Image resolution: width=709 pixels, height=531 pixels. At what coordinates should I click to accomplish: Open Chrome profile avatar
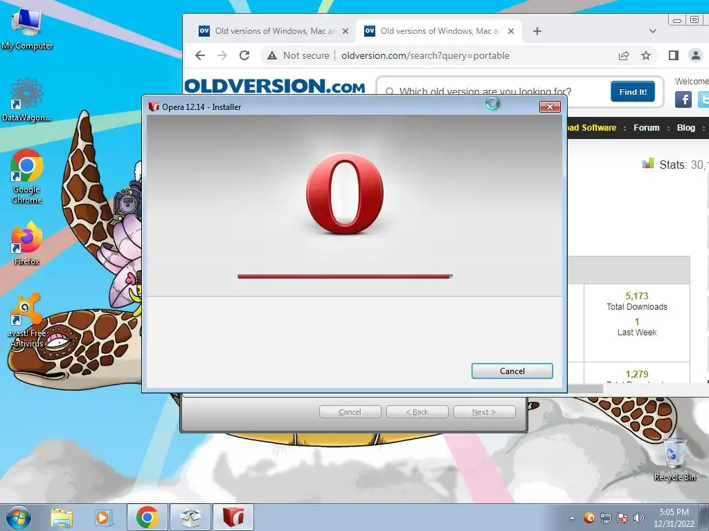tap(696, 55)
